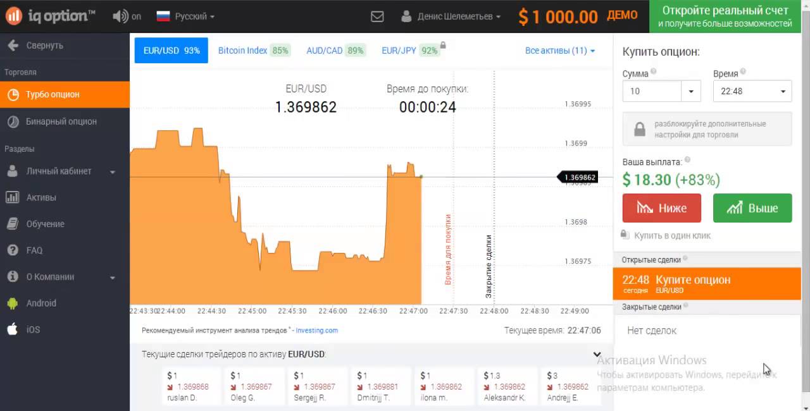Click the locked additional settings box
Viewport: 810px width, 411px height.
707,130
